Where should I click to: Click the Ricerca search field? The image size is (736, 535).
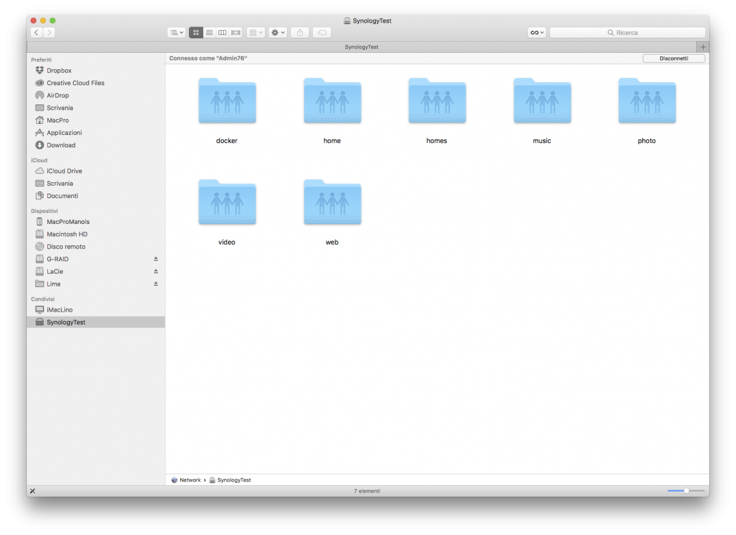tap(627, 33)
